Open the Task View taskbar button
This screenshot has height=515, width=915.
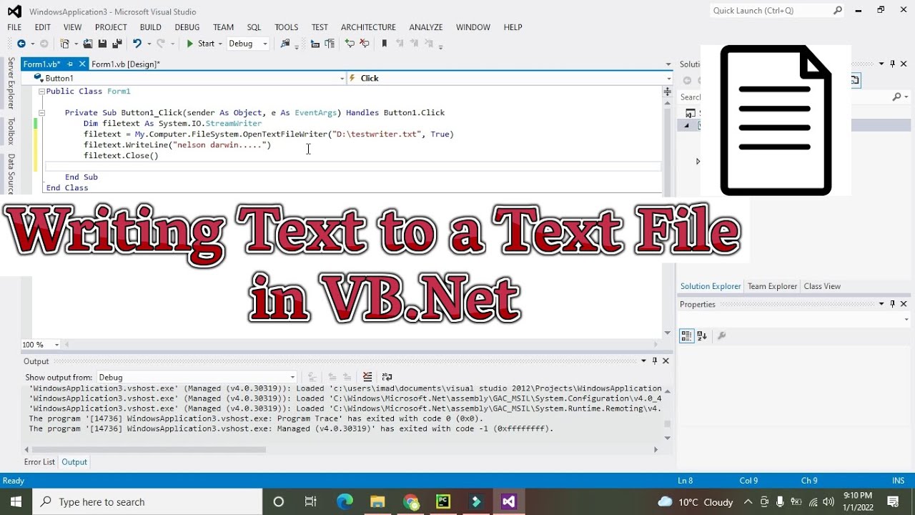pyautogui.click(x=311, y=501)
